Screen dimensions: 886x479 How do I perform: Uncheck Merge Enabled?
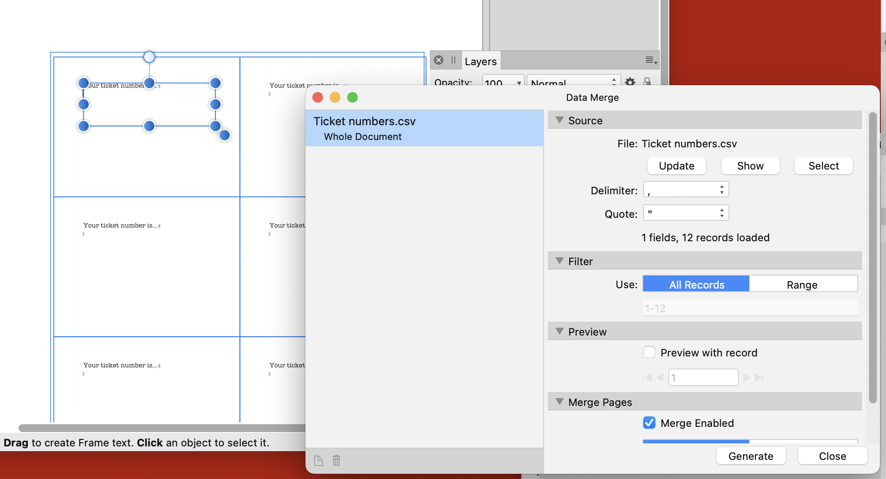[649, 422]
